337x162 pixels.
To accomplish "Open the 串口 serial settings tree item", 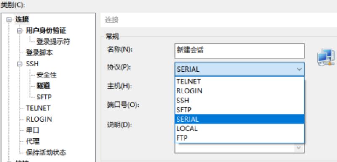I will point(33,130).
